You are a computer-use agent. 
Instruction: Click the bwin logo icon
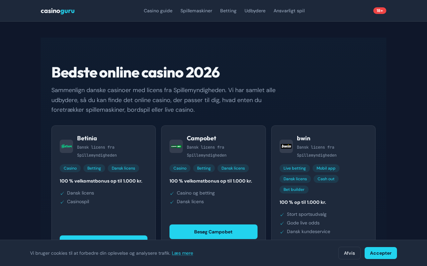tap(286, 146)
